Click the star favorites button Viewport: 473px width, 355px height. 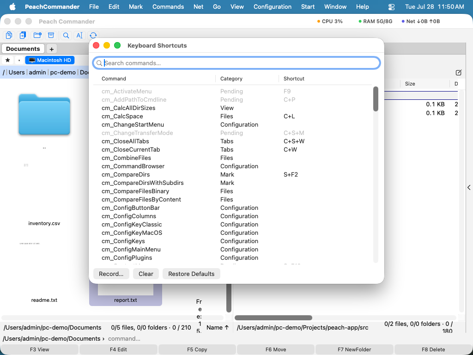pyautogui.click(x=8, y=60)
